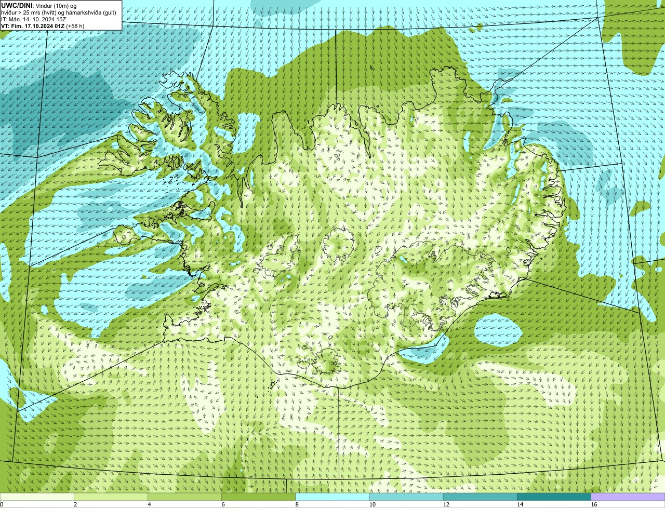The width and height of the screenshot is (665, 508).
Task: Click the '8' label on the color scale
Action: point(297,504)
